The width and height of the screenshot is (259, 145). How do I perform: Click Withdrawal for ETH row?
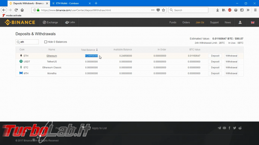pyautogui.click(x=231, y=56)
